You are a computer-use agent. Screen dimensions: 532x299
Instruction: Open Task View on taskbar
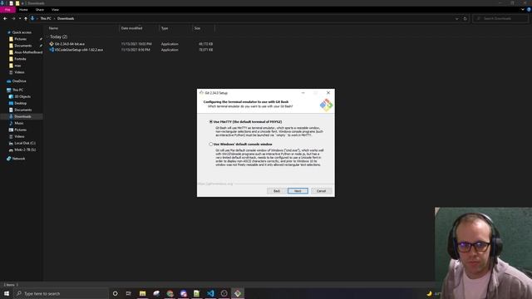tap(128, 293)
